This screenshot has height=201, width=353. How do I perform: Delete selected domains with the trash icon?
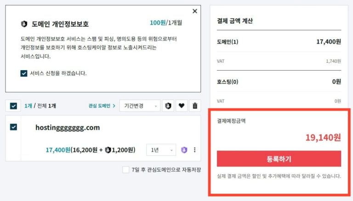point(195,106)
